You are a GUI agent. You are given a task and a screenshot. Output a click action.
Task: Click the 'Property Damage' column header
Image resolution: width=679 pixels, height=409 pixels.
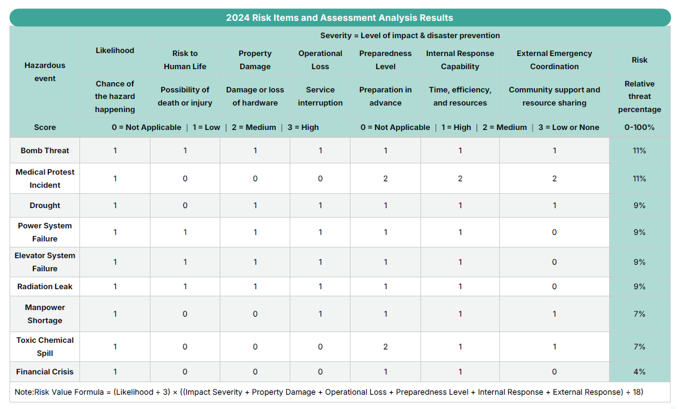(x=255, y=60)
